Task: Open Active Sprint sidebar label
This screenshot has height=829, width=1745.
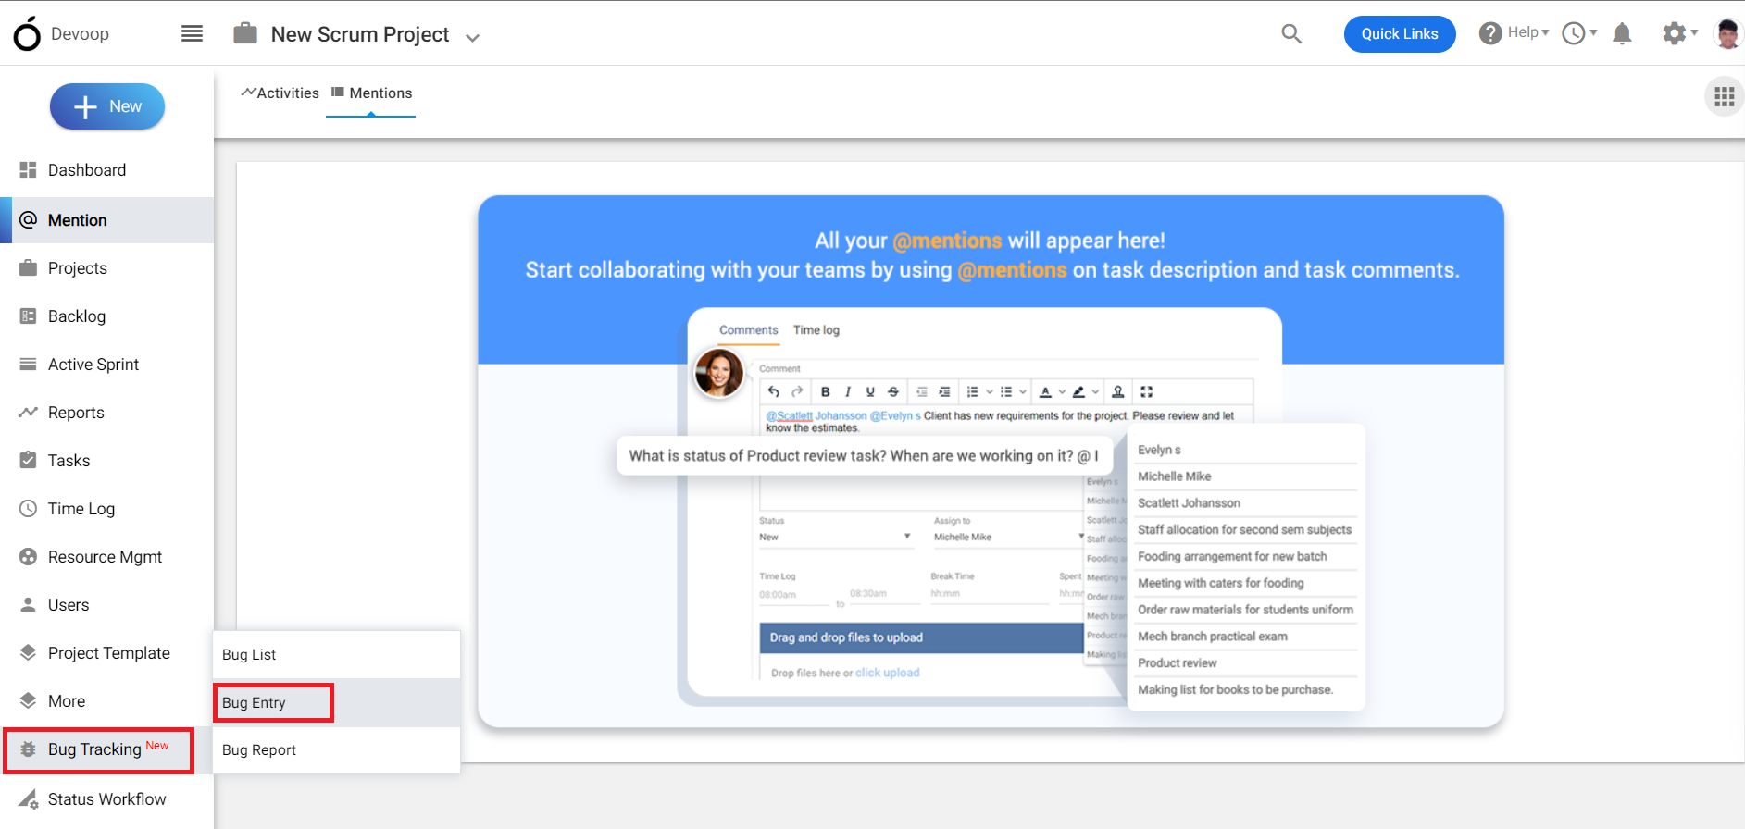Action: coord(93,365)
